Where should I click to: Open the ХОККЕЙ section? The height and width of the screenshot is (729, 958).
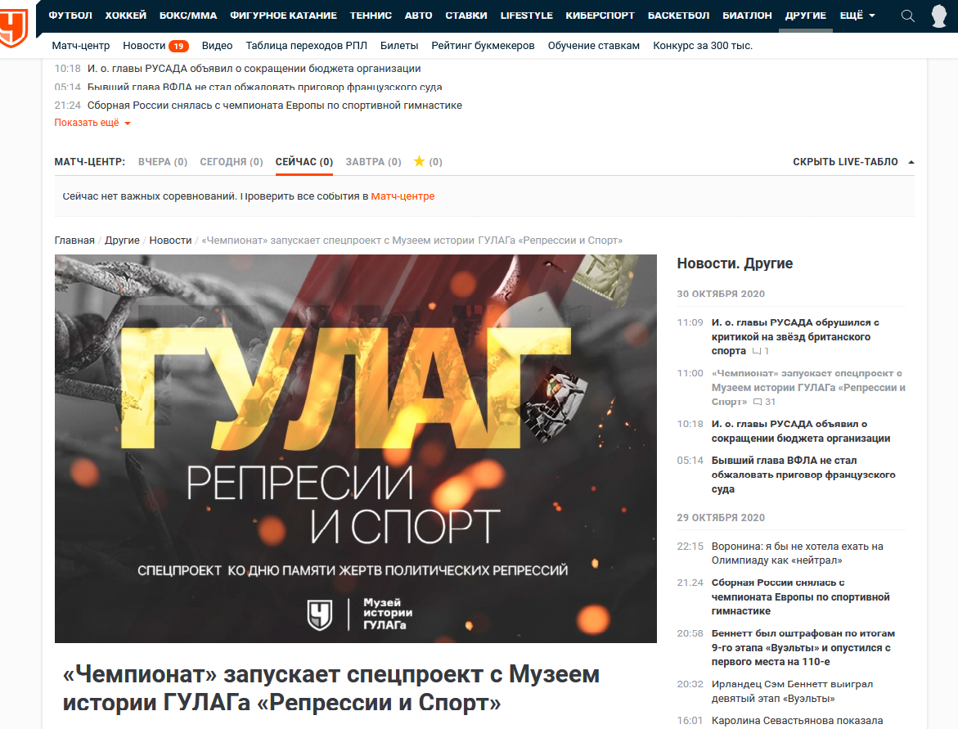pyautogui.click(x=126, y=16)
